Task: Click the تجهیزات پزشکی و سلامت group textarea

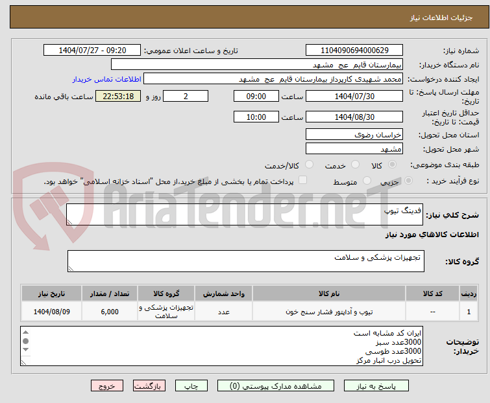Action: 245,261
